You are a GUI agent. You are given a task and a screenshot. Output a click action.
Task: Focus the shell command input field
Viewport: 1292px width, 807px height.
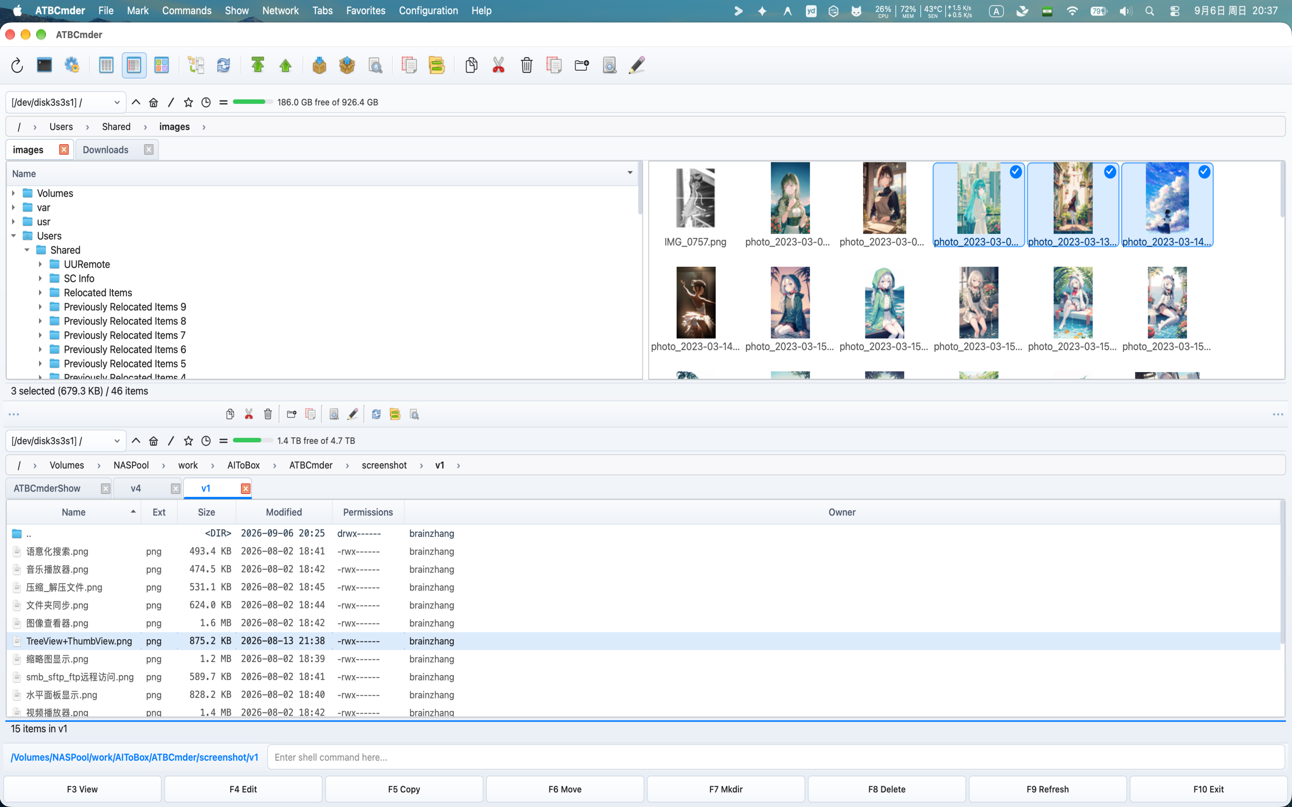point(776,757)
